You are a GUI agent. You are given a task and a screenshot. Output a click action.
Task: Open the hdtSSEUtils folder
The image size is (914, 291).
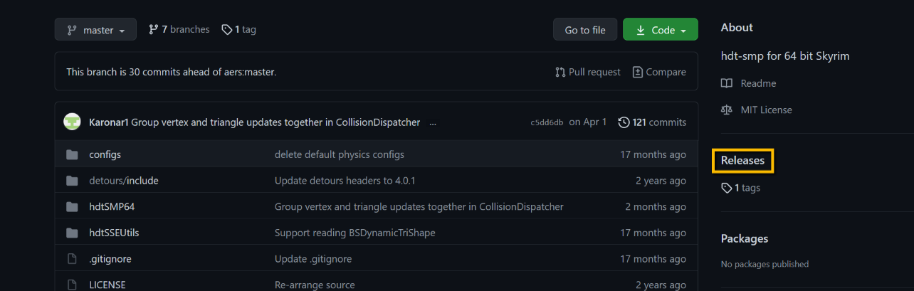(113, 233)
